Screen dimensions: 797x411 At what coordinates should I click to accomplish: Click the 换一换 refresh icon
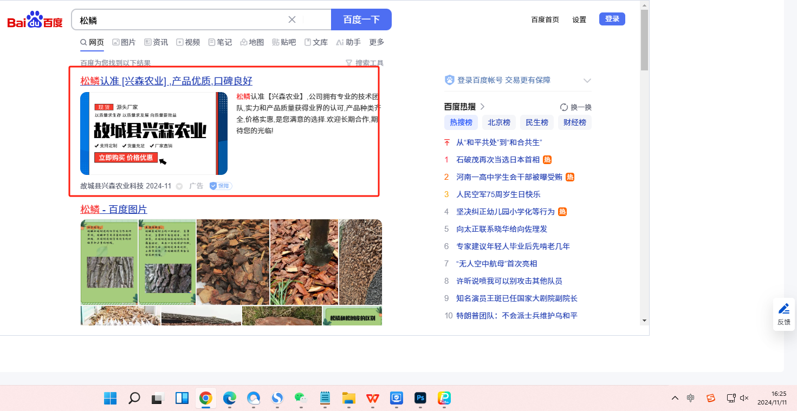(x=564, y=107)
